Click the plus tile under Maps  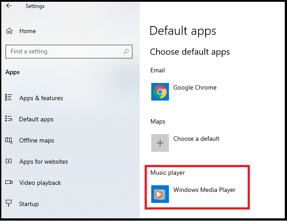160,143
